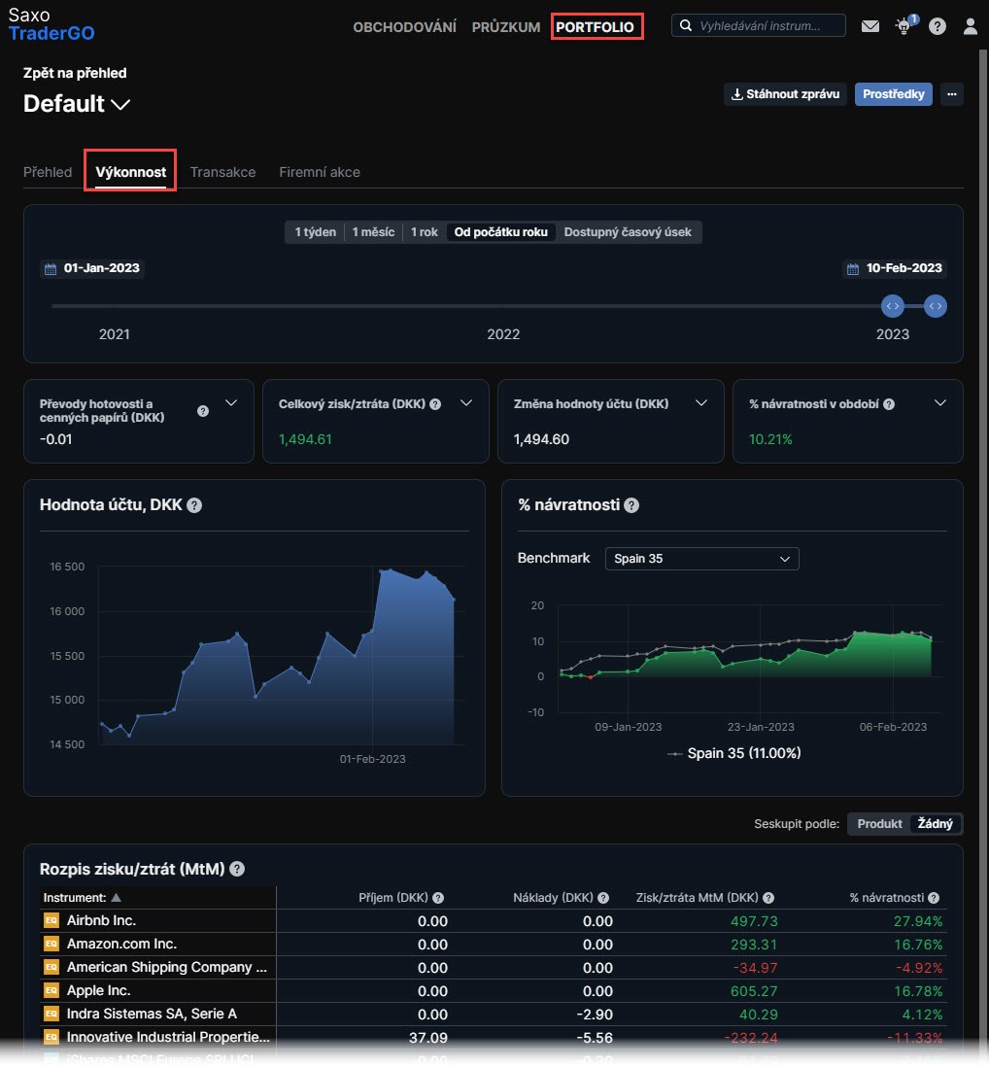Click the 2022 marker on timeline

tap(502, 334)
